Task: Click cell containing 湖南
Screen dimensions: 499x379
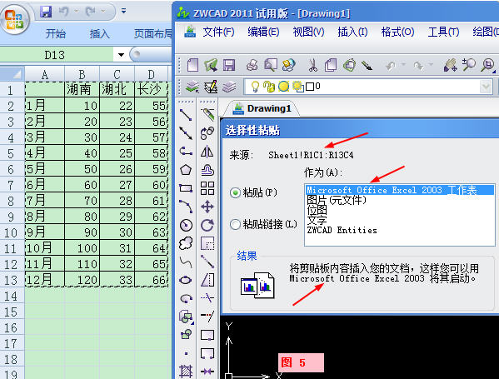Action: 82,89
